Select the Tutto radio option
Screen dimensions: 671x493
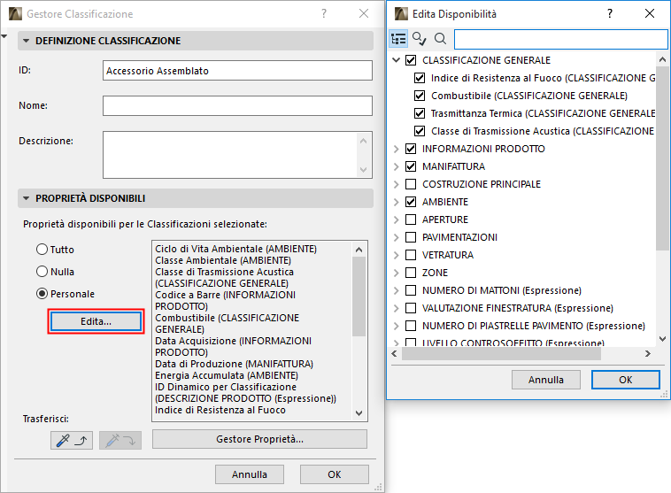point(42,249)
